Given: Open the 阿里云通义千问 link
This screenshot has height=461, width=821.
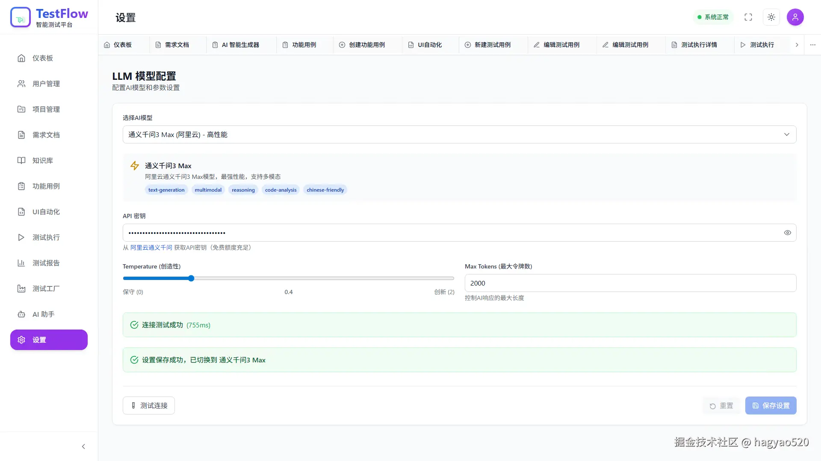Looking at the screenshot, I should click(151, 248).
